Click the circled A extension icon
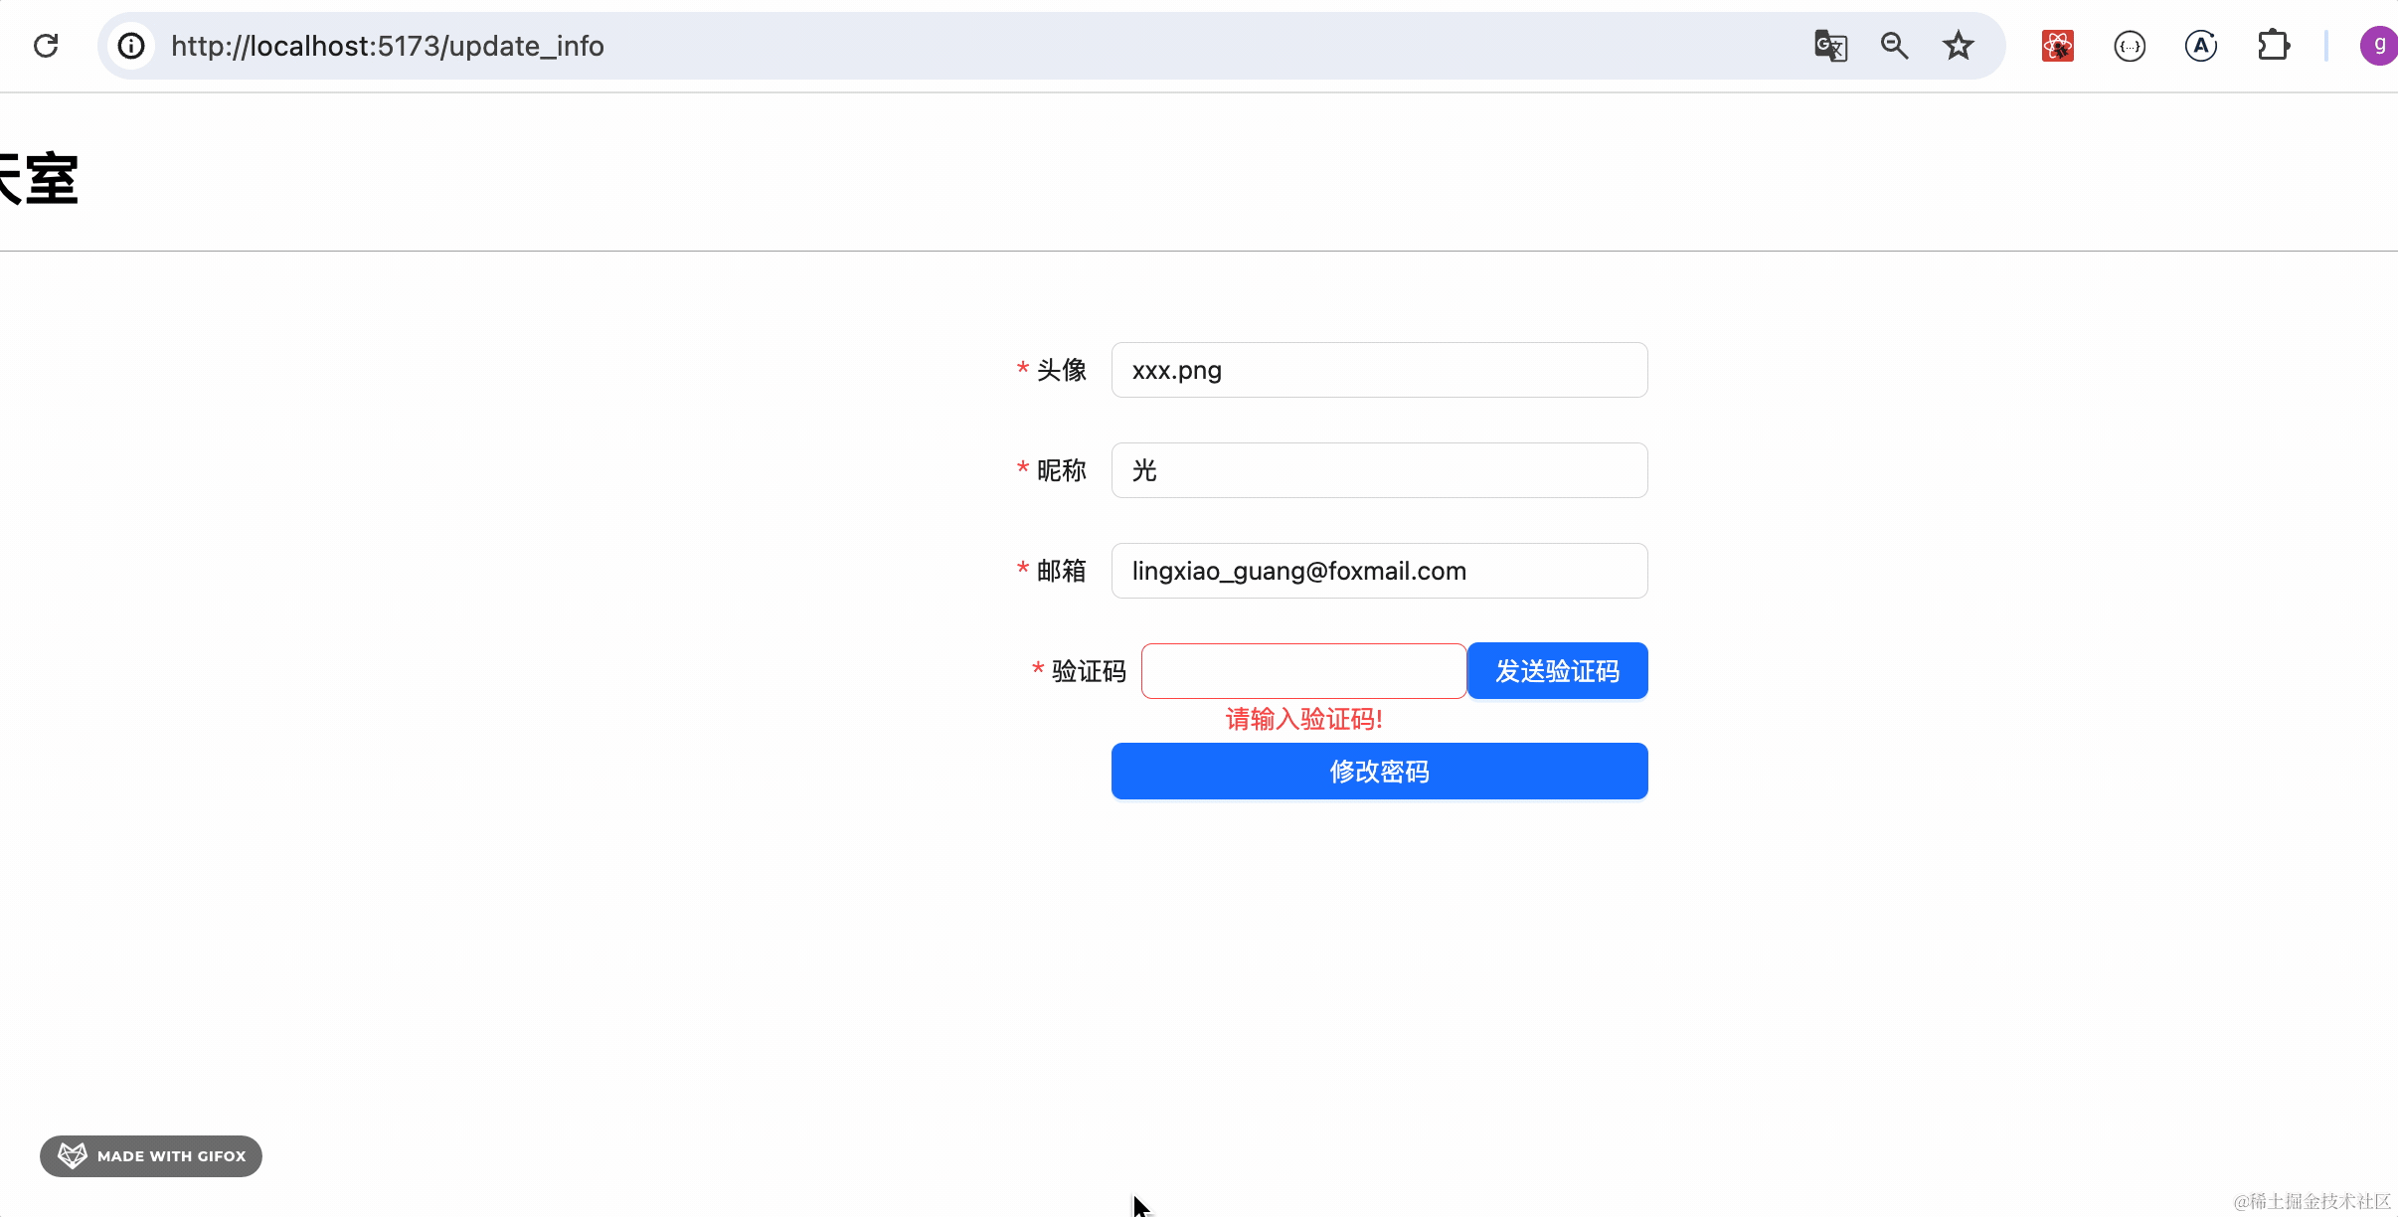The height and width of the screenshot is (1217, 2398). (x=2200, y=46)
